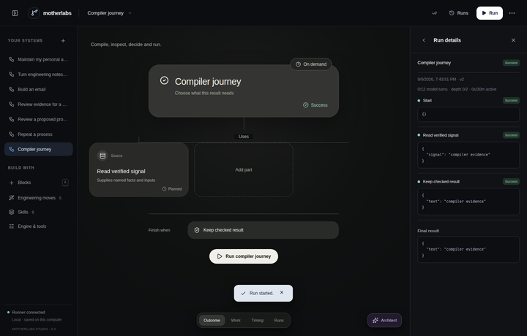
Task: Click the Planned status badge
Action: pyautogui.click(x=172, y=188)
